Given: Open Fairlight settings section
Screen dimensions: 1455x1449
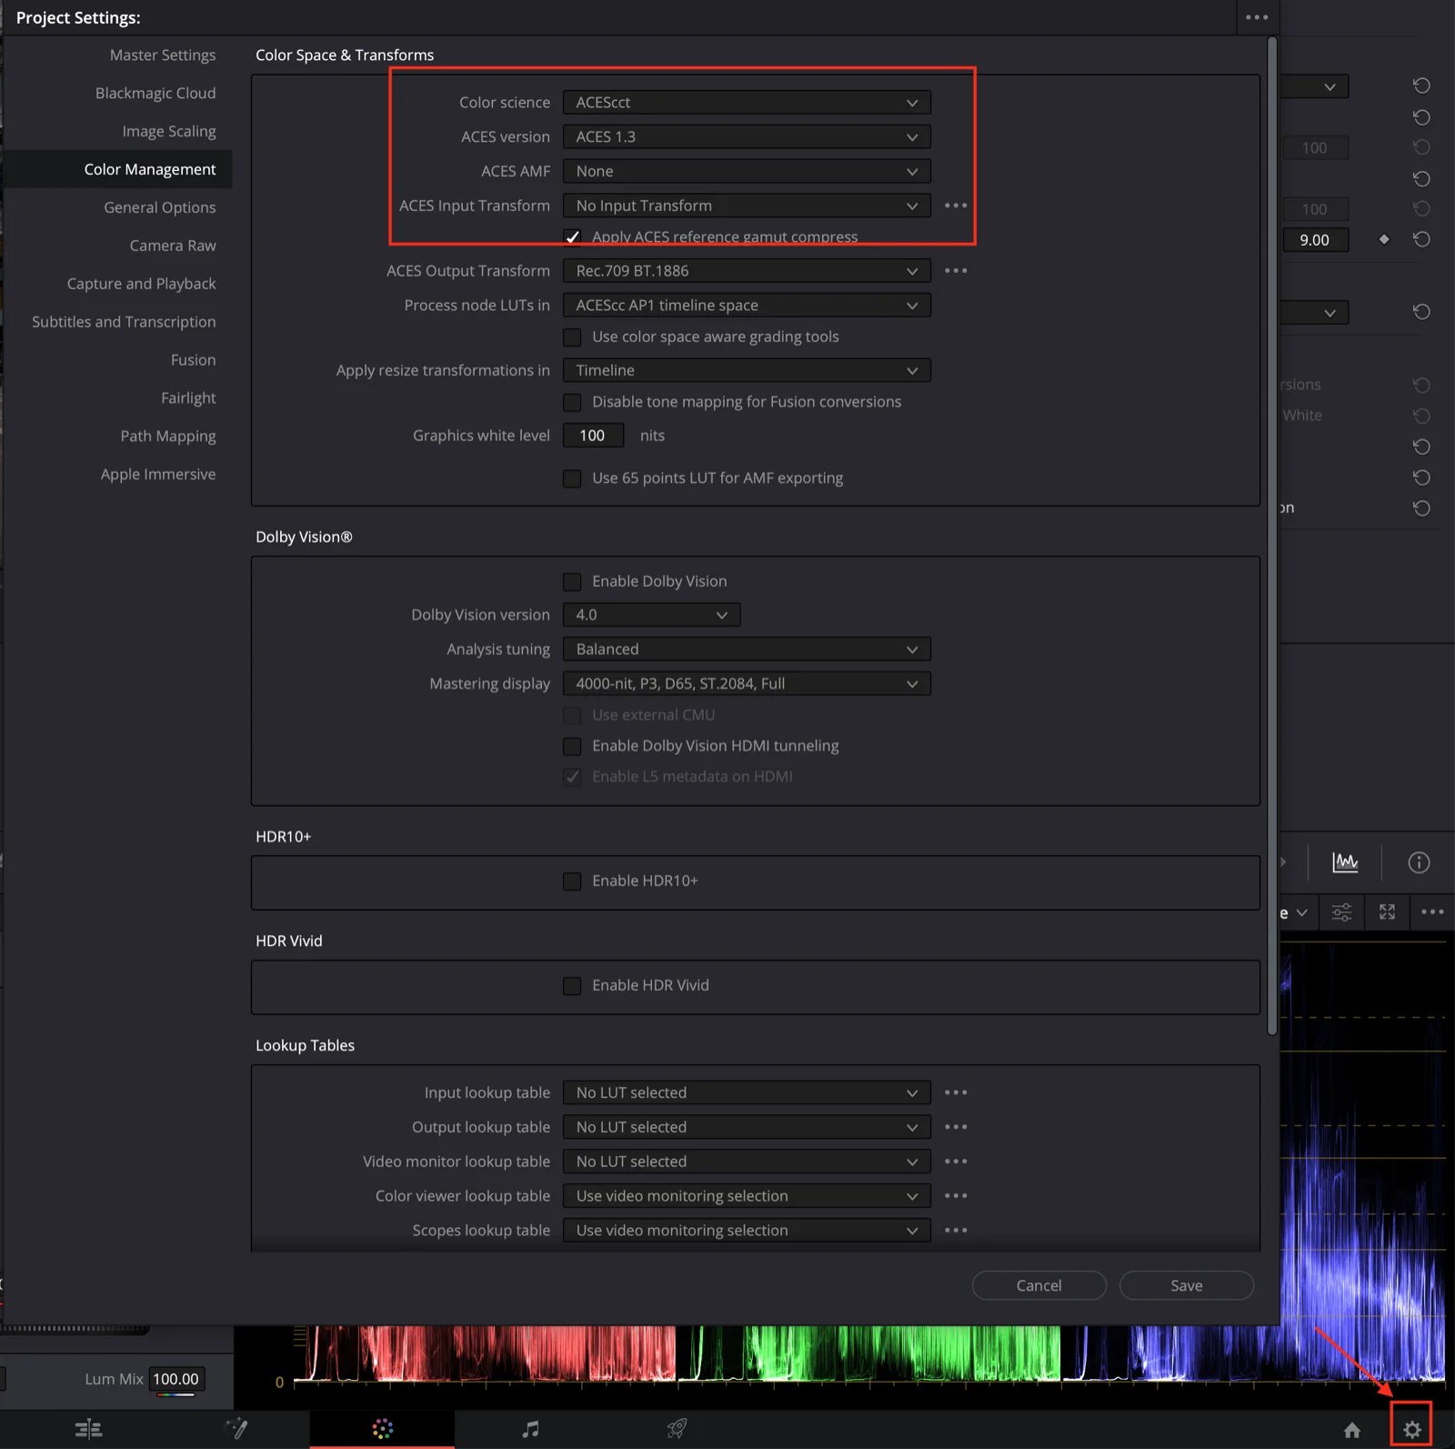Looking at the screenshot, I should click(188, 398).
